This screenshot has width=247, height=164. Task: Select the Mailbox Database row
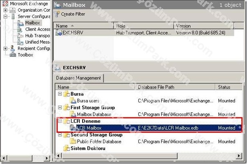tap(148, 114)
